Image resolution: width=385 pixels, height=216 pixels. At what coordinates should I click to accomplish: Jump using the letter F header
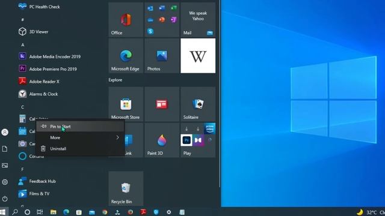[x=23, y=169]
